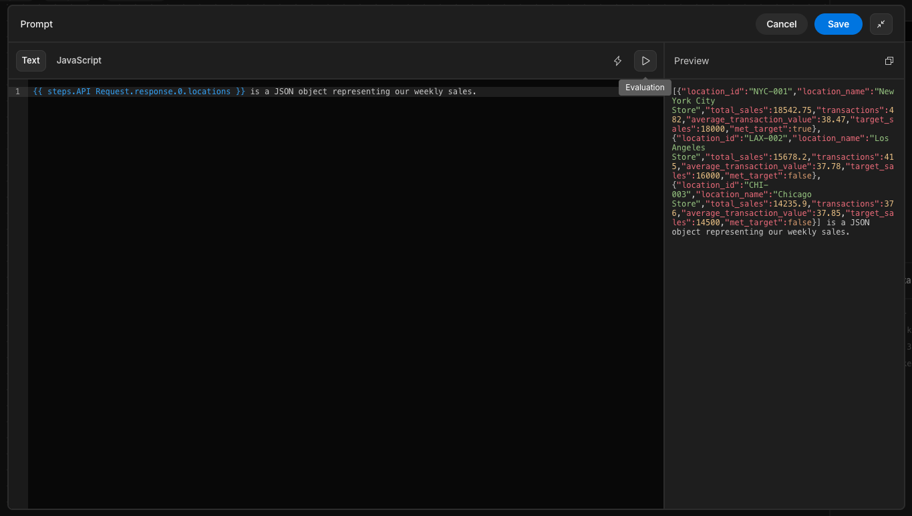This screenshot has width=912, height=516.
Task: Collapse the prompt editor with shrink icon
Action: [x=881, y=24]
